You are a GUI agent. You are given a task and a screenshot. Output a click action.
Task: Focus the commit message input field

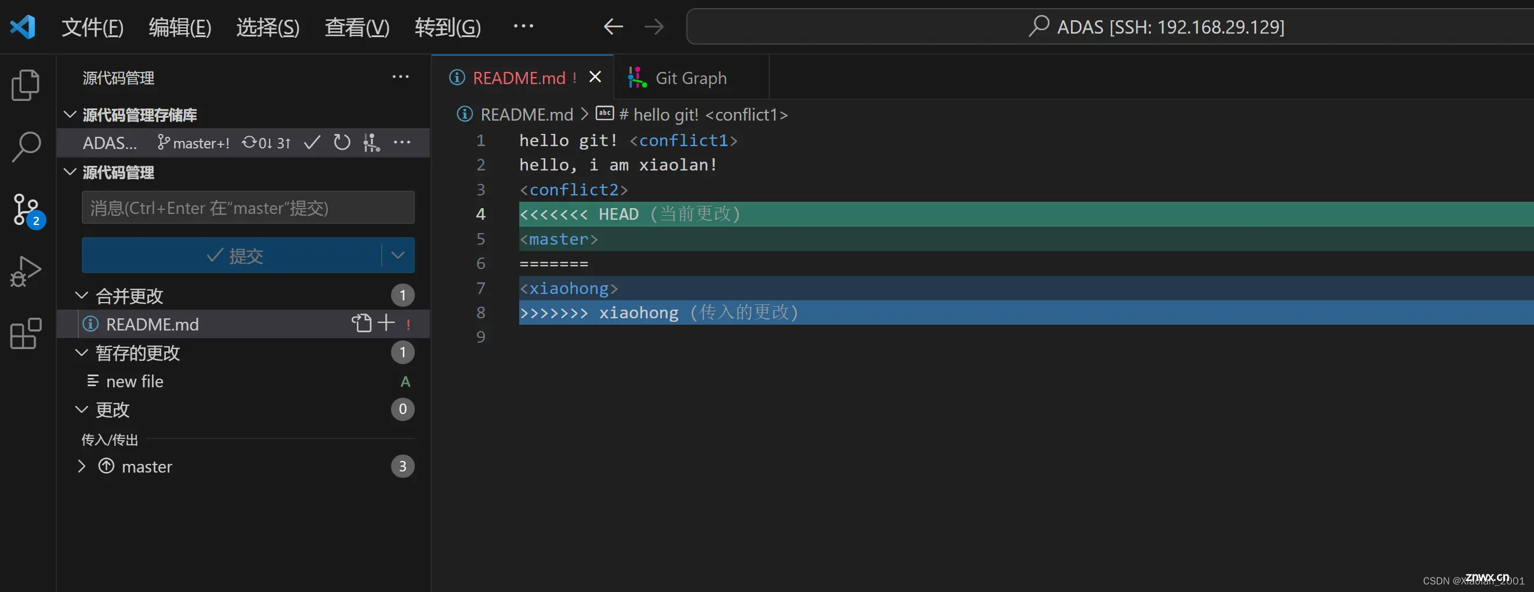point(248,208)
